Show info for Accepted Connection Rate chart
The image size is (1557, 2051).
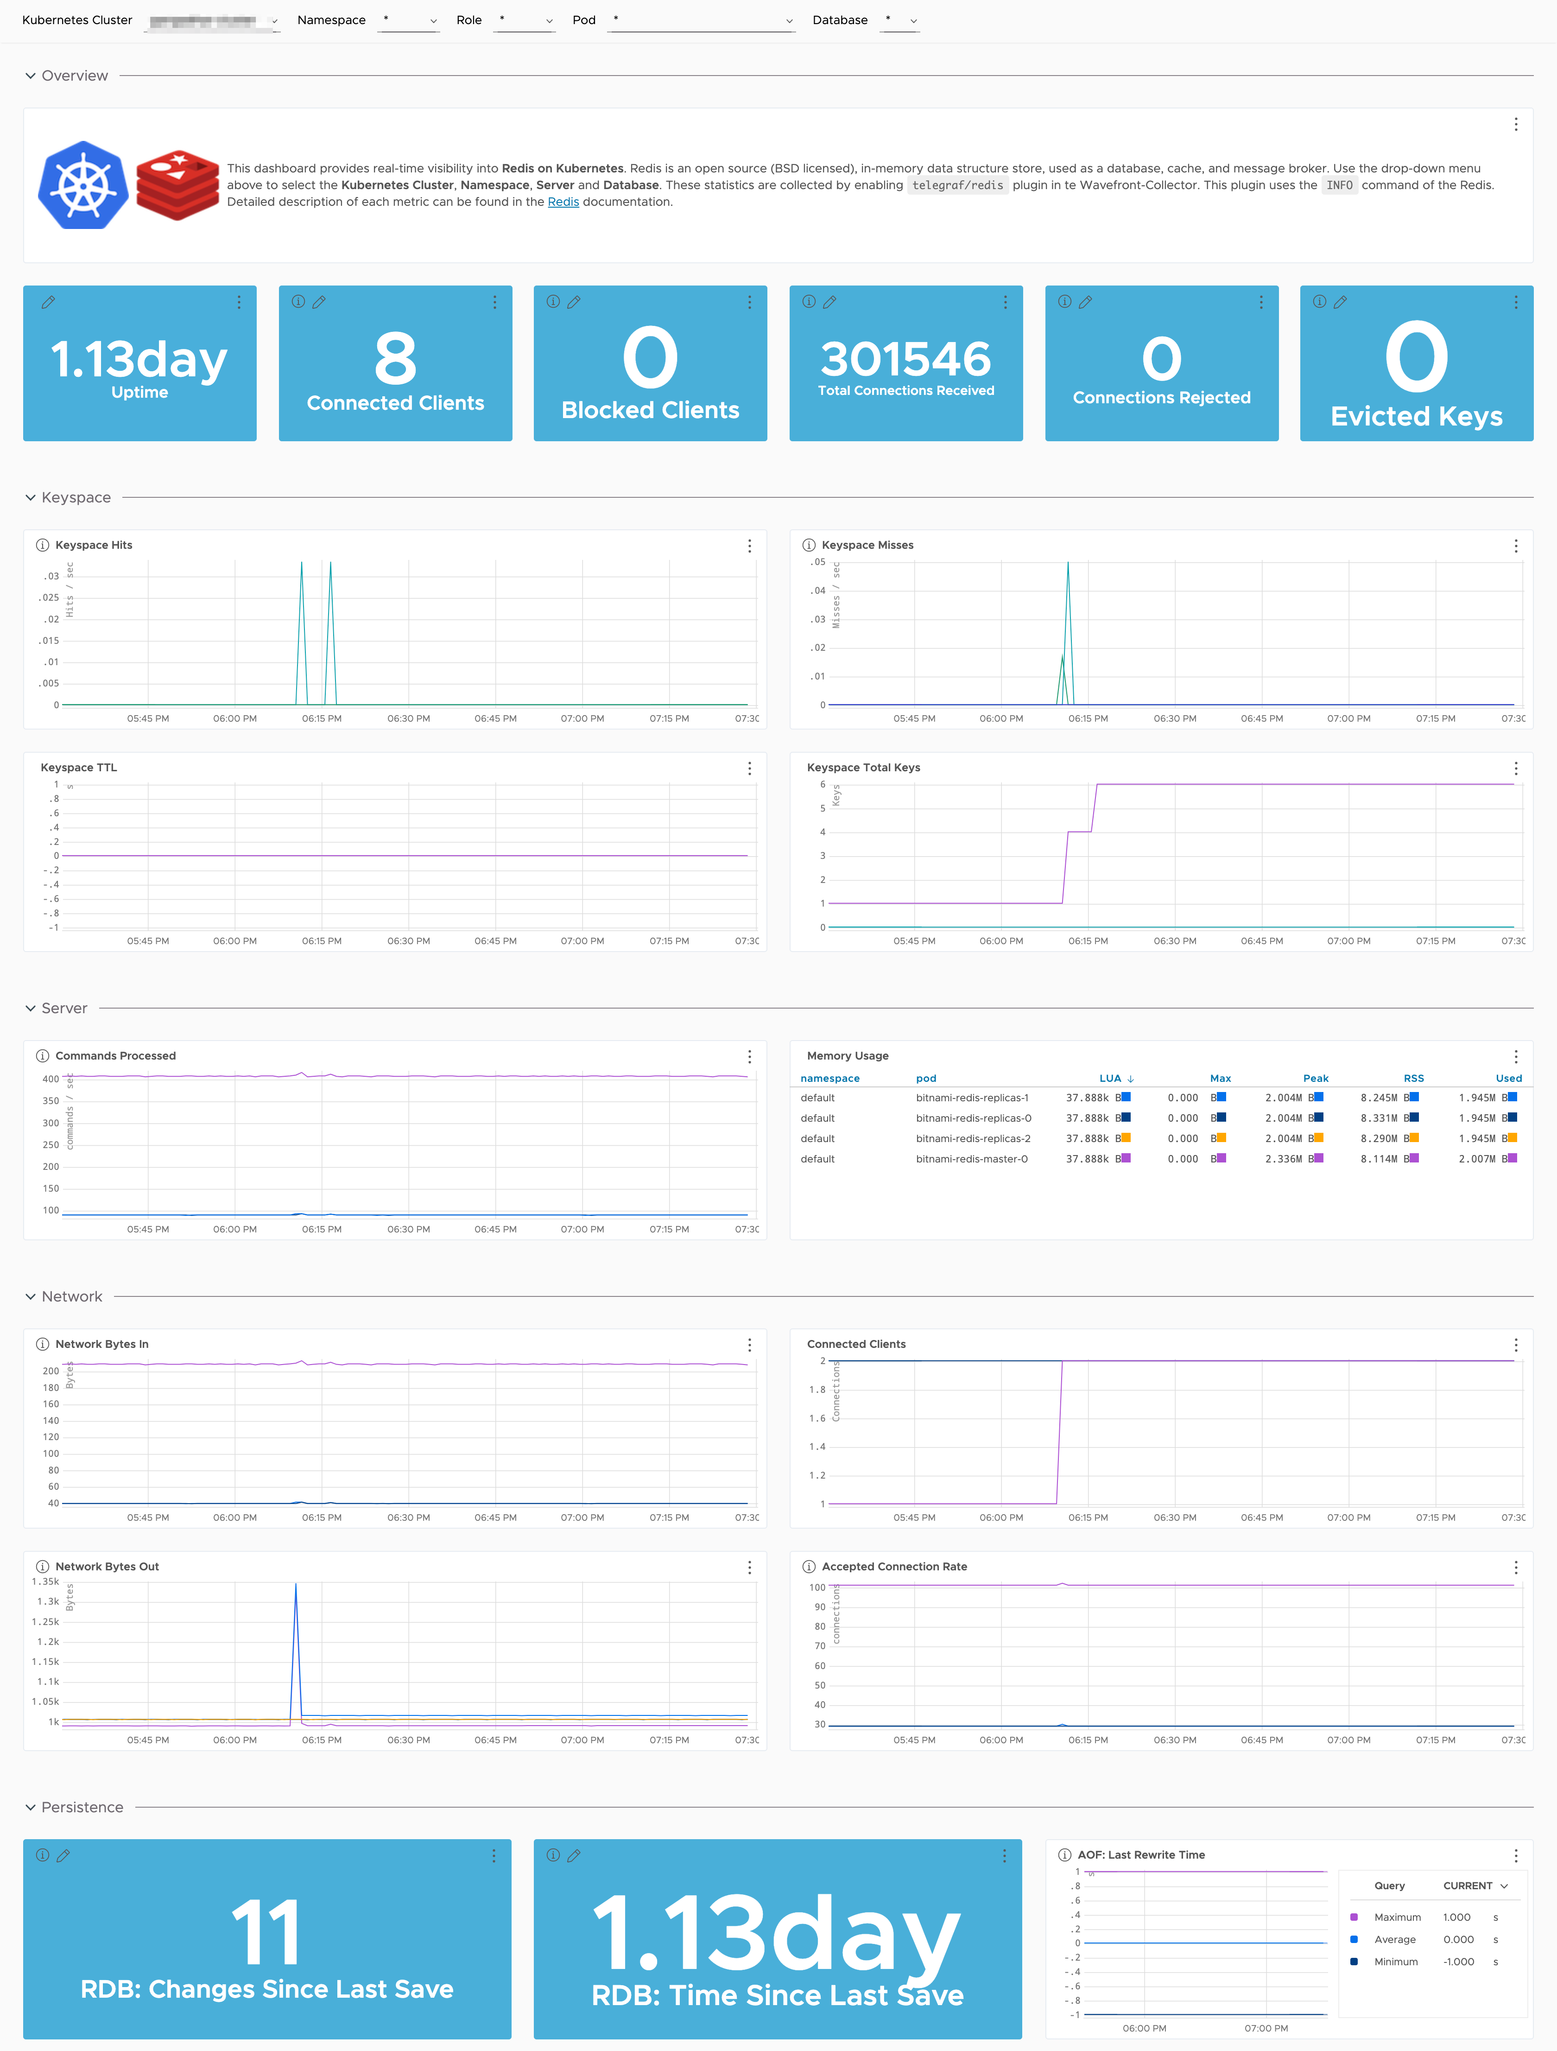(809, 1567)
